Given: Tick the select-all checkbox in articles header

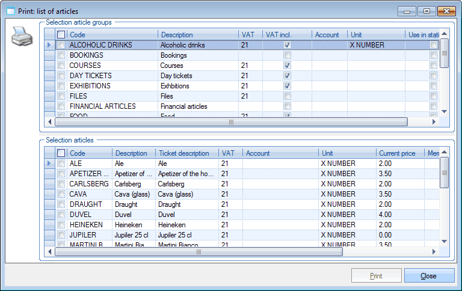Looking at the screenshot, I should pos(61,153).
